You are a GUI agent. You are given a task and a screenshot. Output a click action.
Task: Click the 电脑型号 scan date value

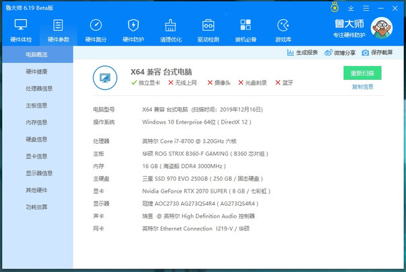[202, 109]
